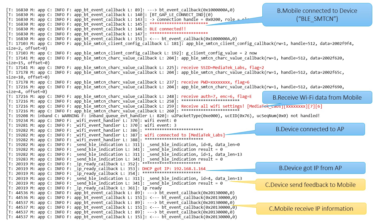Screen dimensions: 376x224
Task: Select red "receive SSID=MediaTek_Labs, flag=2" text
Action: tap(223, 68)
